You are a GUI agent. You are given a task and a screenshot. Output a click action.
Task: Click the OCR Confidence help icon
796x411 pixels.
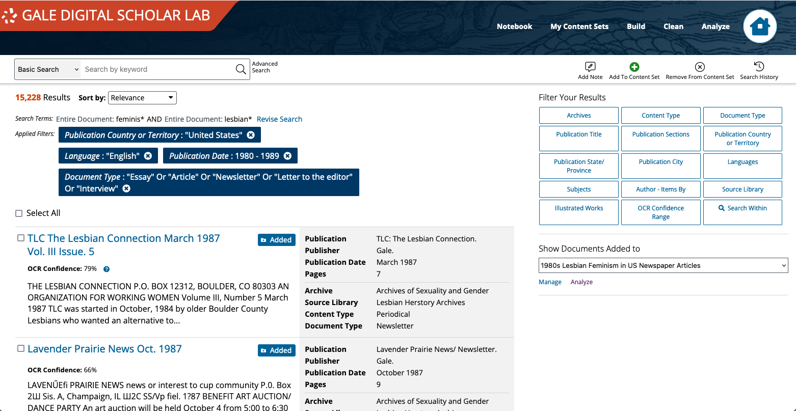coord(107,269)
